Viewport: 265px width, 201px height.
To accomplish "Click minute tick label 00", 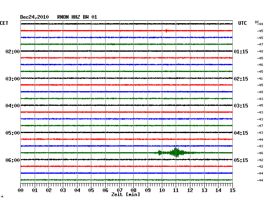I will pos(21,190).
